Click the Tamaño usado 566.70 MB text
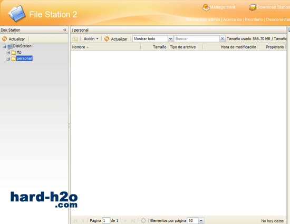The image size is (290, 224). tap(248, 38)
